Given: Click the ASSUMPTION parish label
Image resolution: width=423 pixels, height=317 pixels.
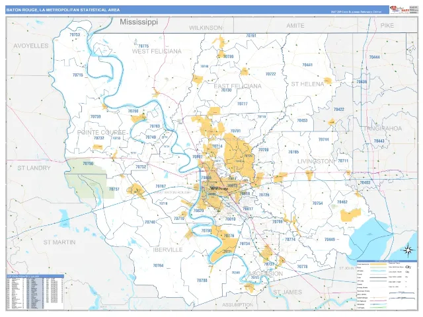Looking at the screenshot, I should (238, 305).
